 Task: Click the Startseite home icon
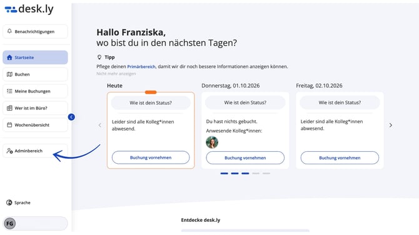point(9,57)
